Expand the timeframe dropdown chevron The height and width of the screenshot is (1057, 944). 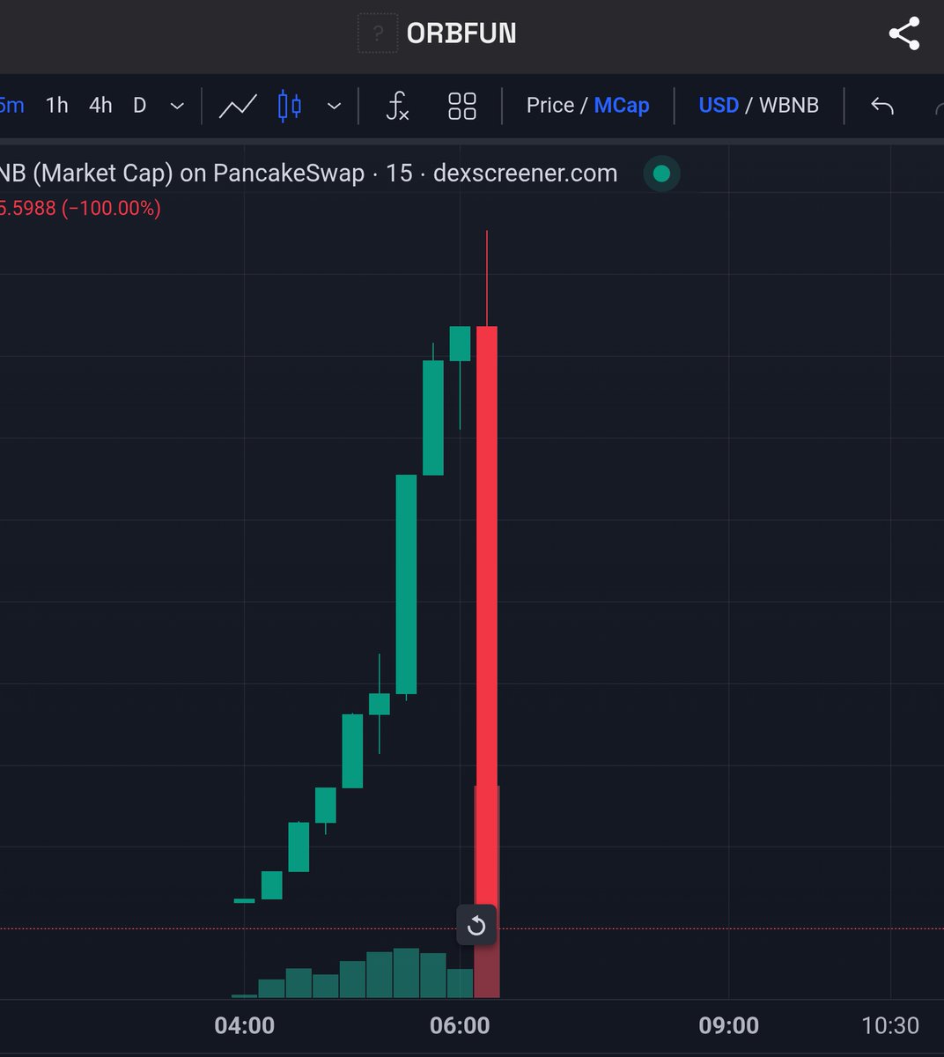tap(177, 106)
